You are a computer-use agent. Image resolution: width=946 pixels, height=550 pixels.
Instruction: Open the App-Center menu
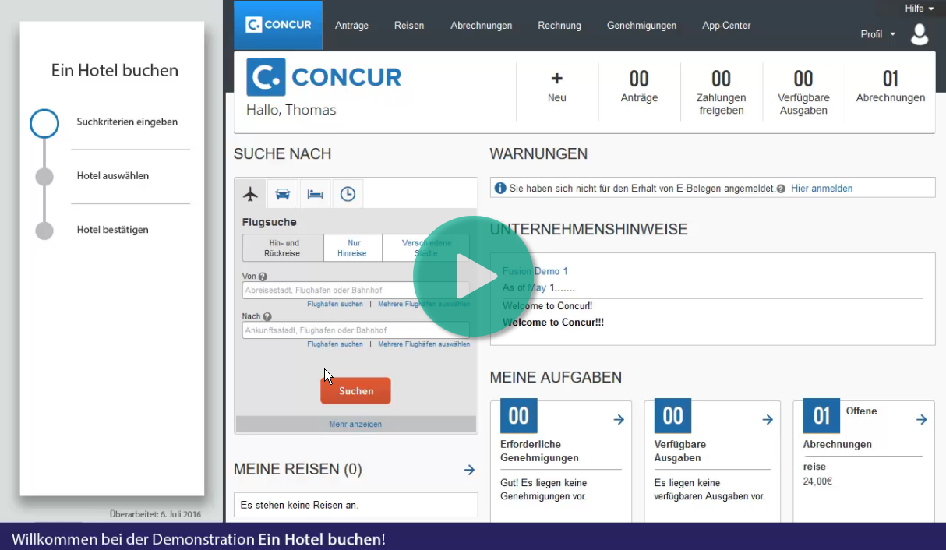coord(726,26)
